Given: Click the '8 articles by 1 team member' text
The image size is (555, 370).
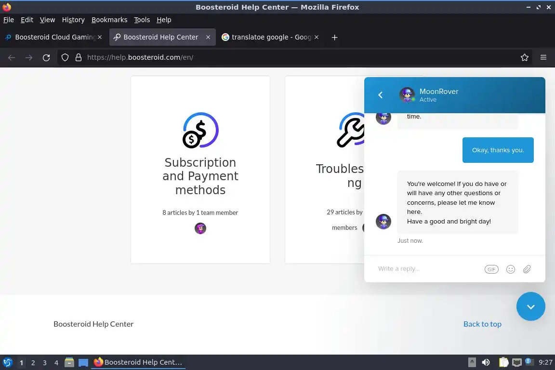Looking at the screenshot, I should 200,212.
